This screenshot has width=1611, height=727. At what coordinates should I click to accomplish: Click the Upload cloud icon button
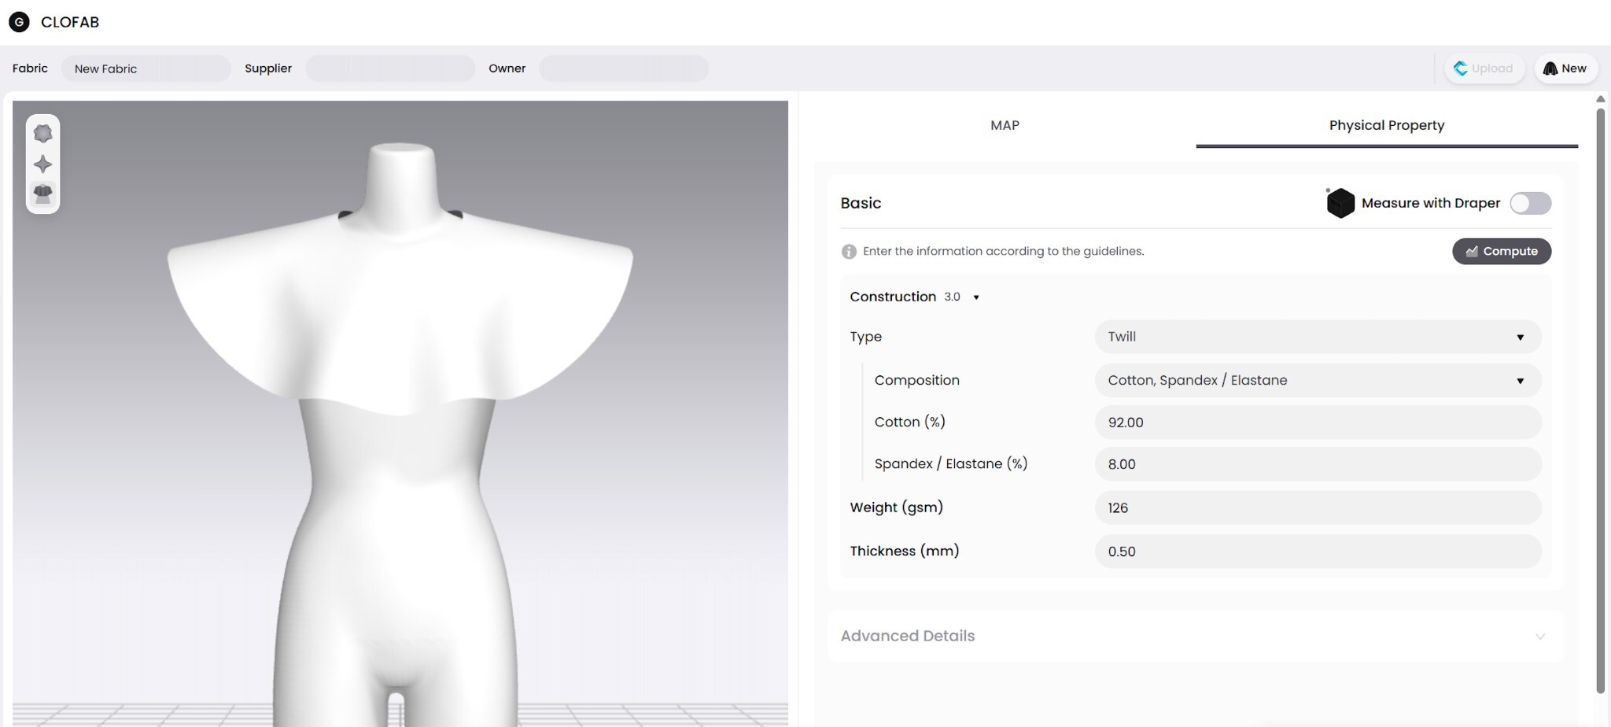tap(1484, 68)
